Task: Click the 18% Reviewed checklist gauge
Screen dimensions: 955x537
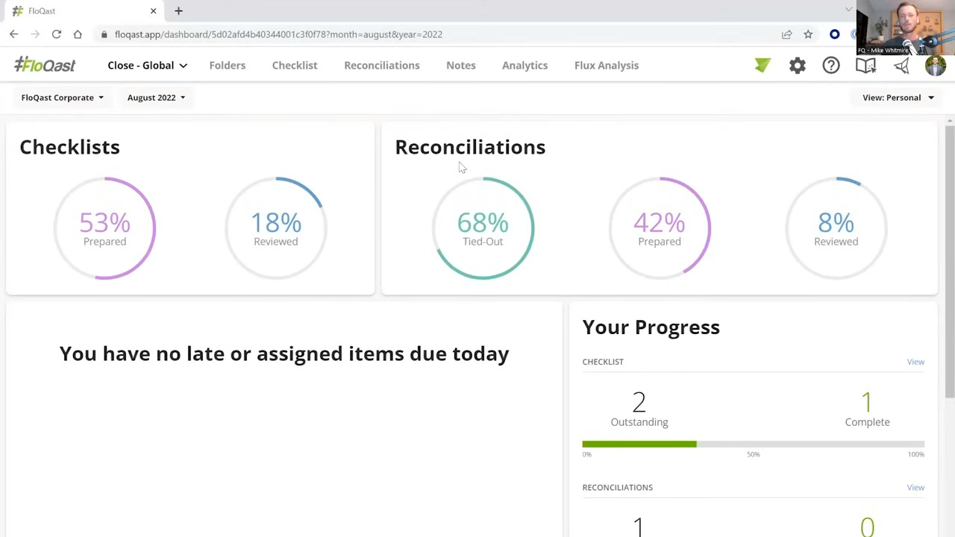Action: [x=276, y=228]
